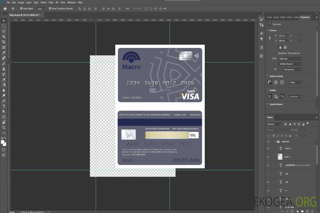Image resolution: width=320 pixels, height=213 pixels.
Task: Hide the Layer 3 layer
Action: tap(268, 157)
